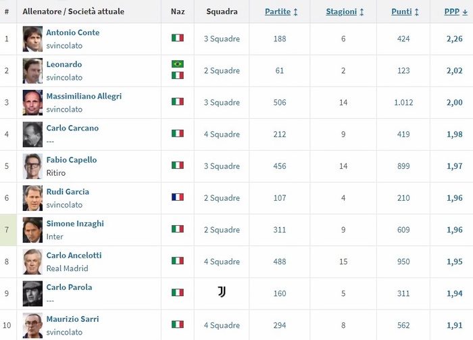The width and height of the screenshot is (473, 340).
Task: Click Maurizio Sarri portrait thumbnail
Action: (32, 326)
